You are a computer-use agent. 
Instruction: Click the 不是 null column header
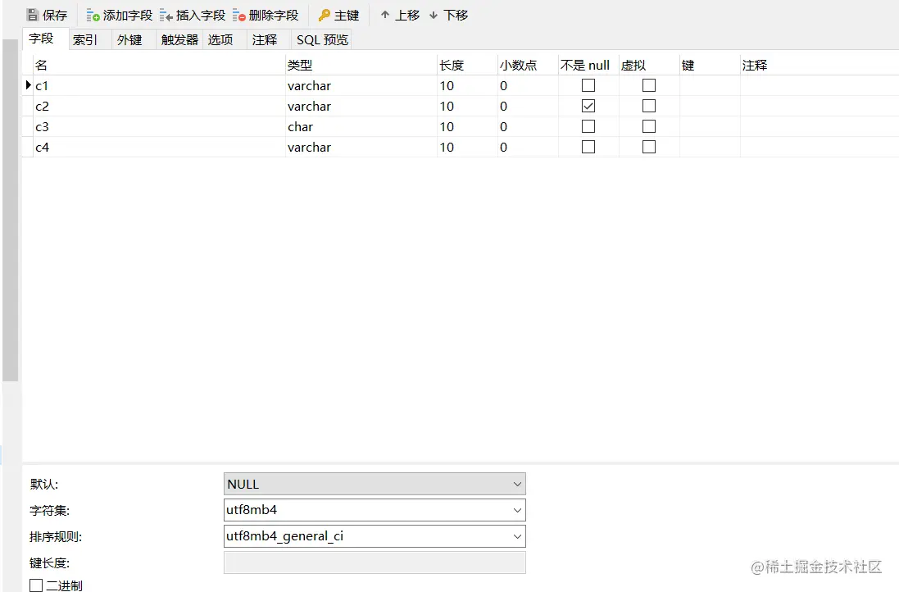tap(589, 65)
